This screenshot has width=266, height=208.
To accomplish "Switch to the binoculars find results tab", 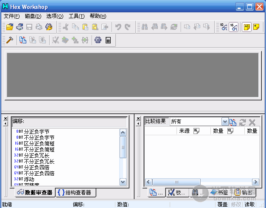I will point(198,192).
